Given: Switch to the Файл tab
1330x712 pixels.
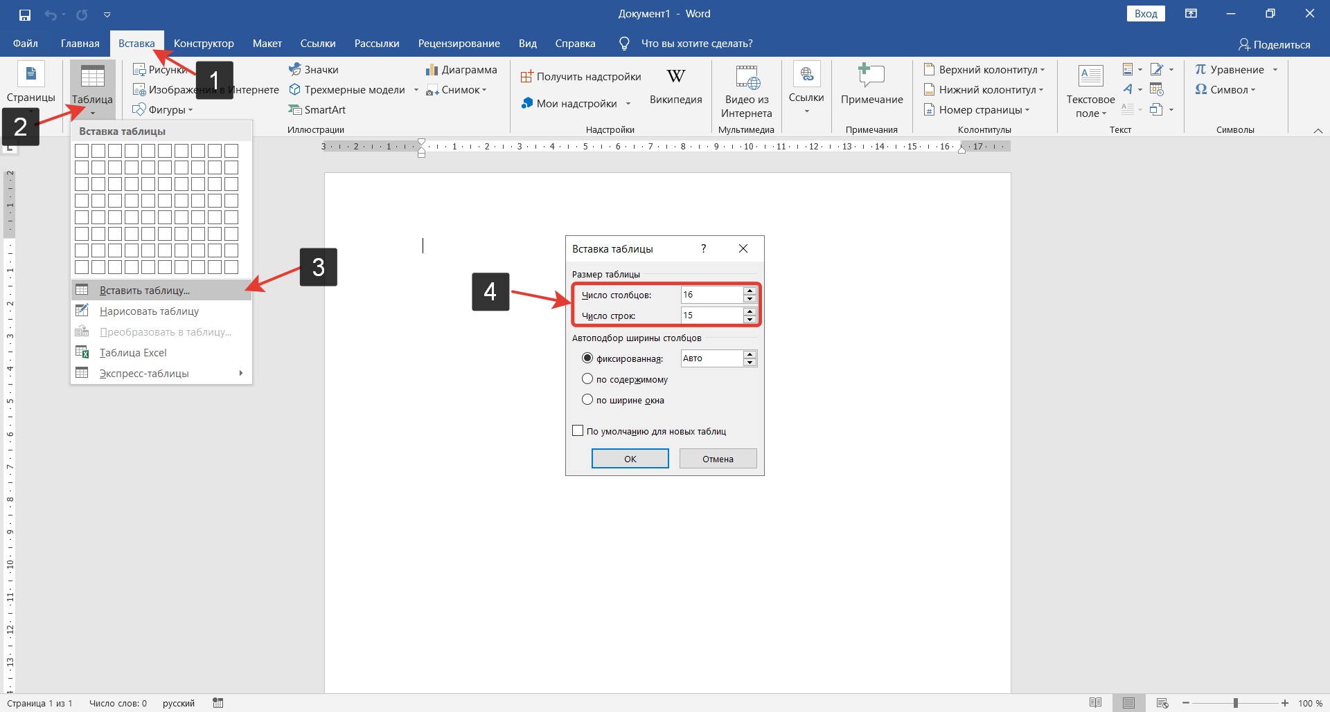Looking at the screenshot, I should pos(26,44).
